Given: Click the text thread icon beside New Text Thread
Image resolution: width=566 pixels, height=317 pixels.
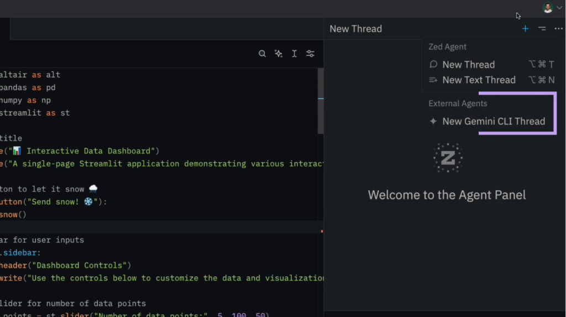Looking at the screenshot, I should click(x=433, y=80).
